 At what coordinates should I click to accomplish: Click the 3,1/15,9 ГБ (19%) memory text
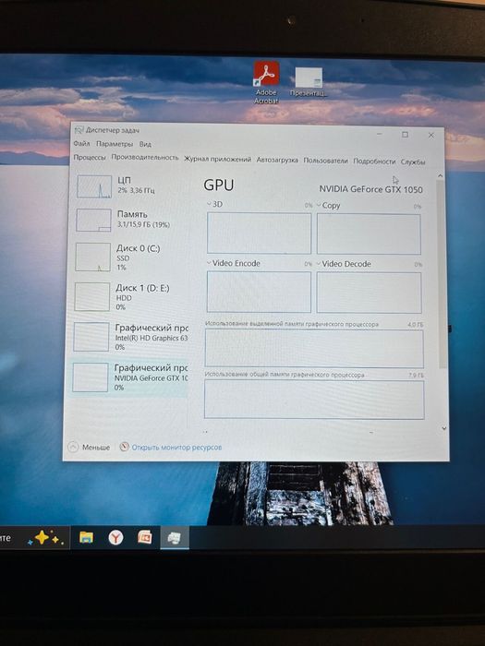(x=143, y=224)
